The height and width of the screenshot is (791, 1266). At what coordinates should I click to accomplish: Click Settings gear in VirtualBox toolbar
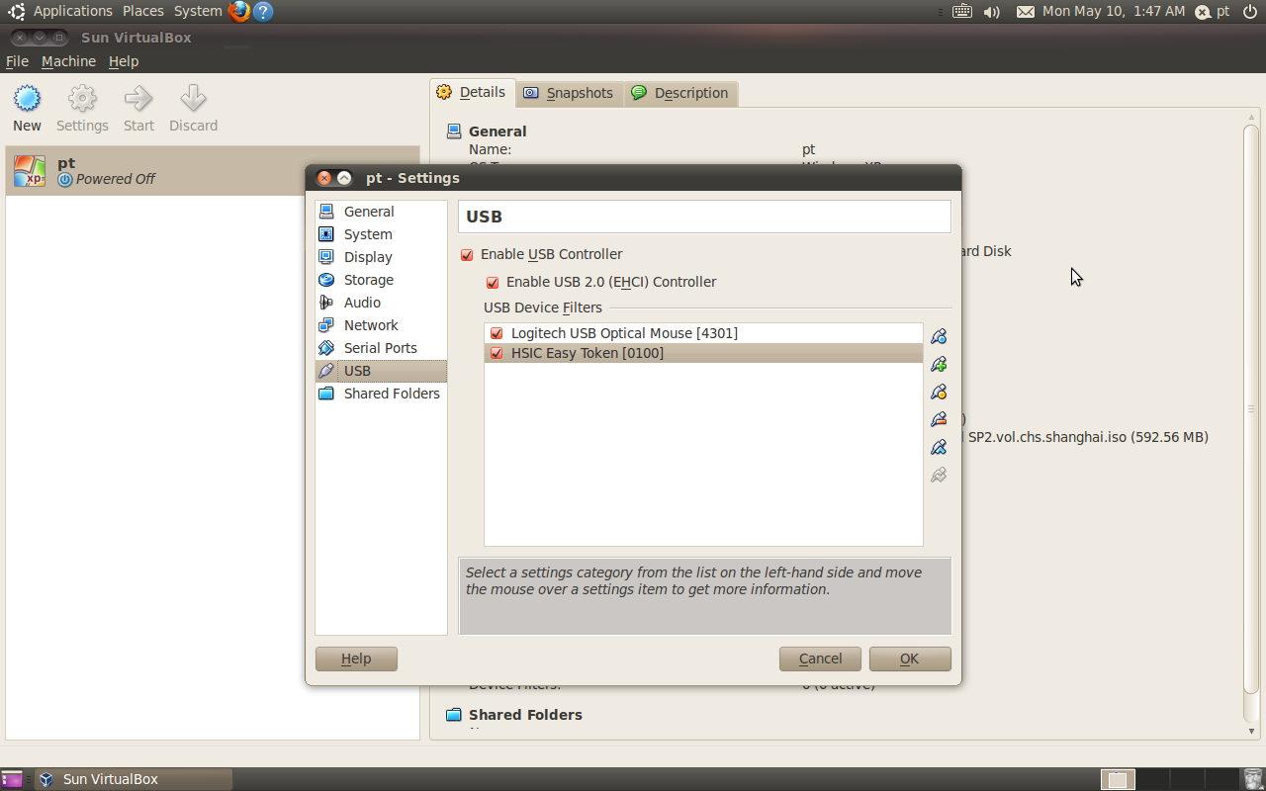(82, 109)
